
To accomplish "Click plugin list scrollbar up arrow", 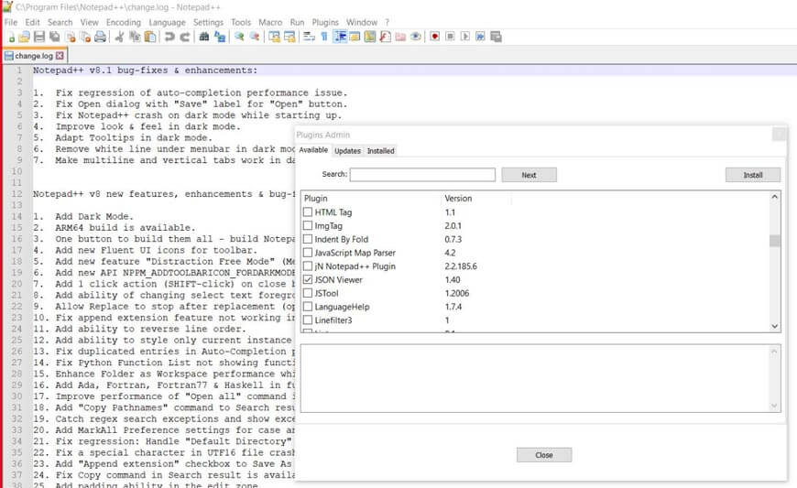I will coord(775,197).
